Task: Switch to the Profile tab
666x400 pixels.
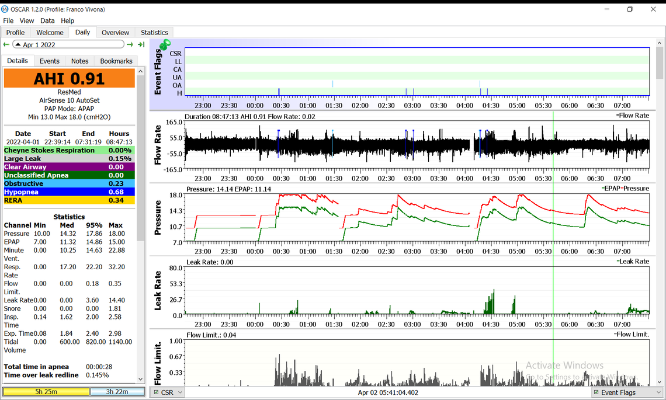Action: (x=15, y=32)
